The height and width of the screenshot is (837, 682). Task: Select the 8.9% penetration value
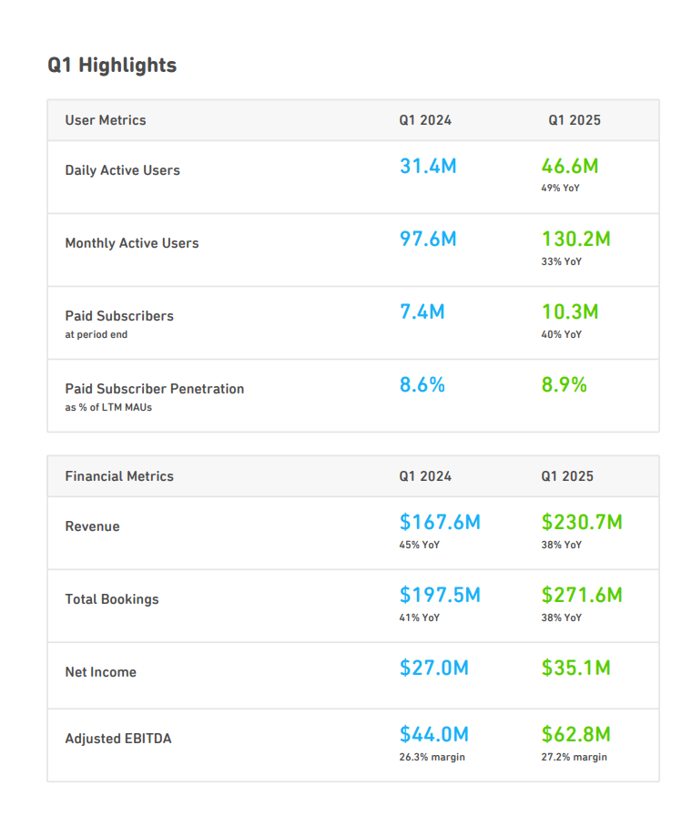565,384
